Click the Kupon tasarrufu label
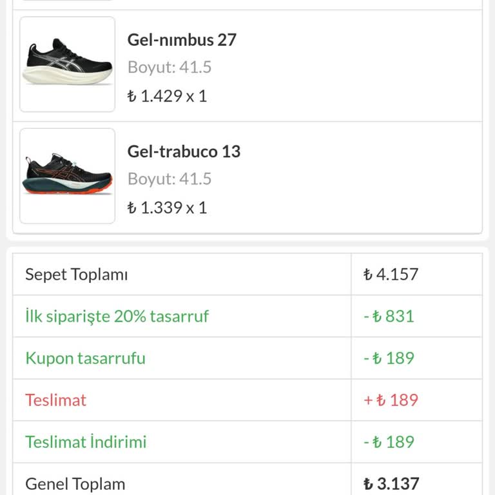The image size is (495, 495). tap(85, 358)
